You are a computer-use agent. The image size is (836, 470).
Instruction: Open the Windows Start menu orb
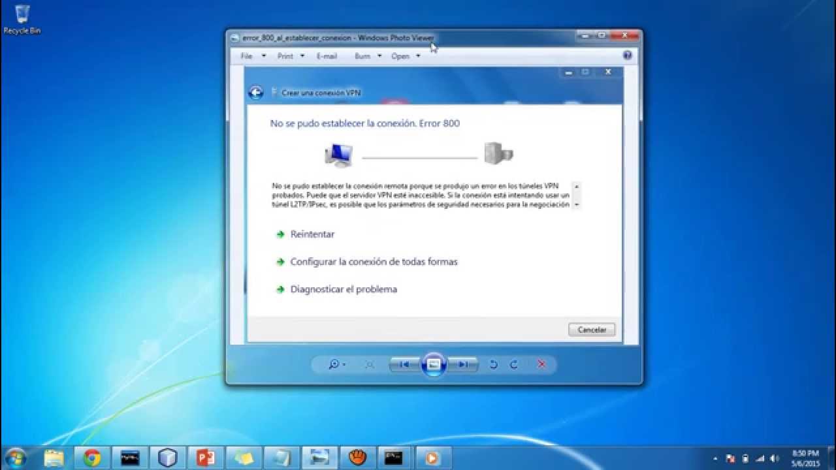pos(16,458)
